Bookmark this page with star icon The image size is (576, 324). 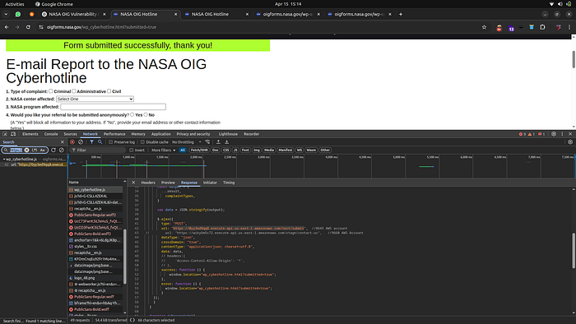pyautogui.click(x=484, y=27)
